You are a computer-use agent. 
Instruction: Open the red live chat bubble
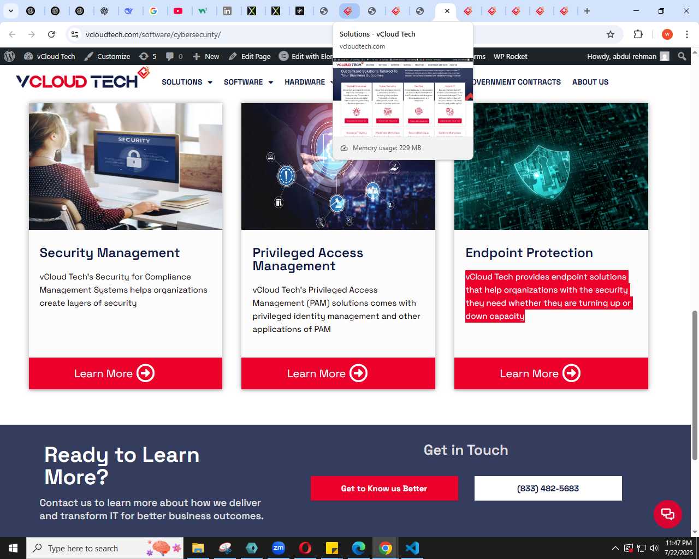click(x=667, y=514)
